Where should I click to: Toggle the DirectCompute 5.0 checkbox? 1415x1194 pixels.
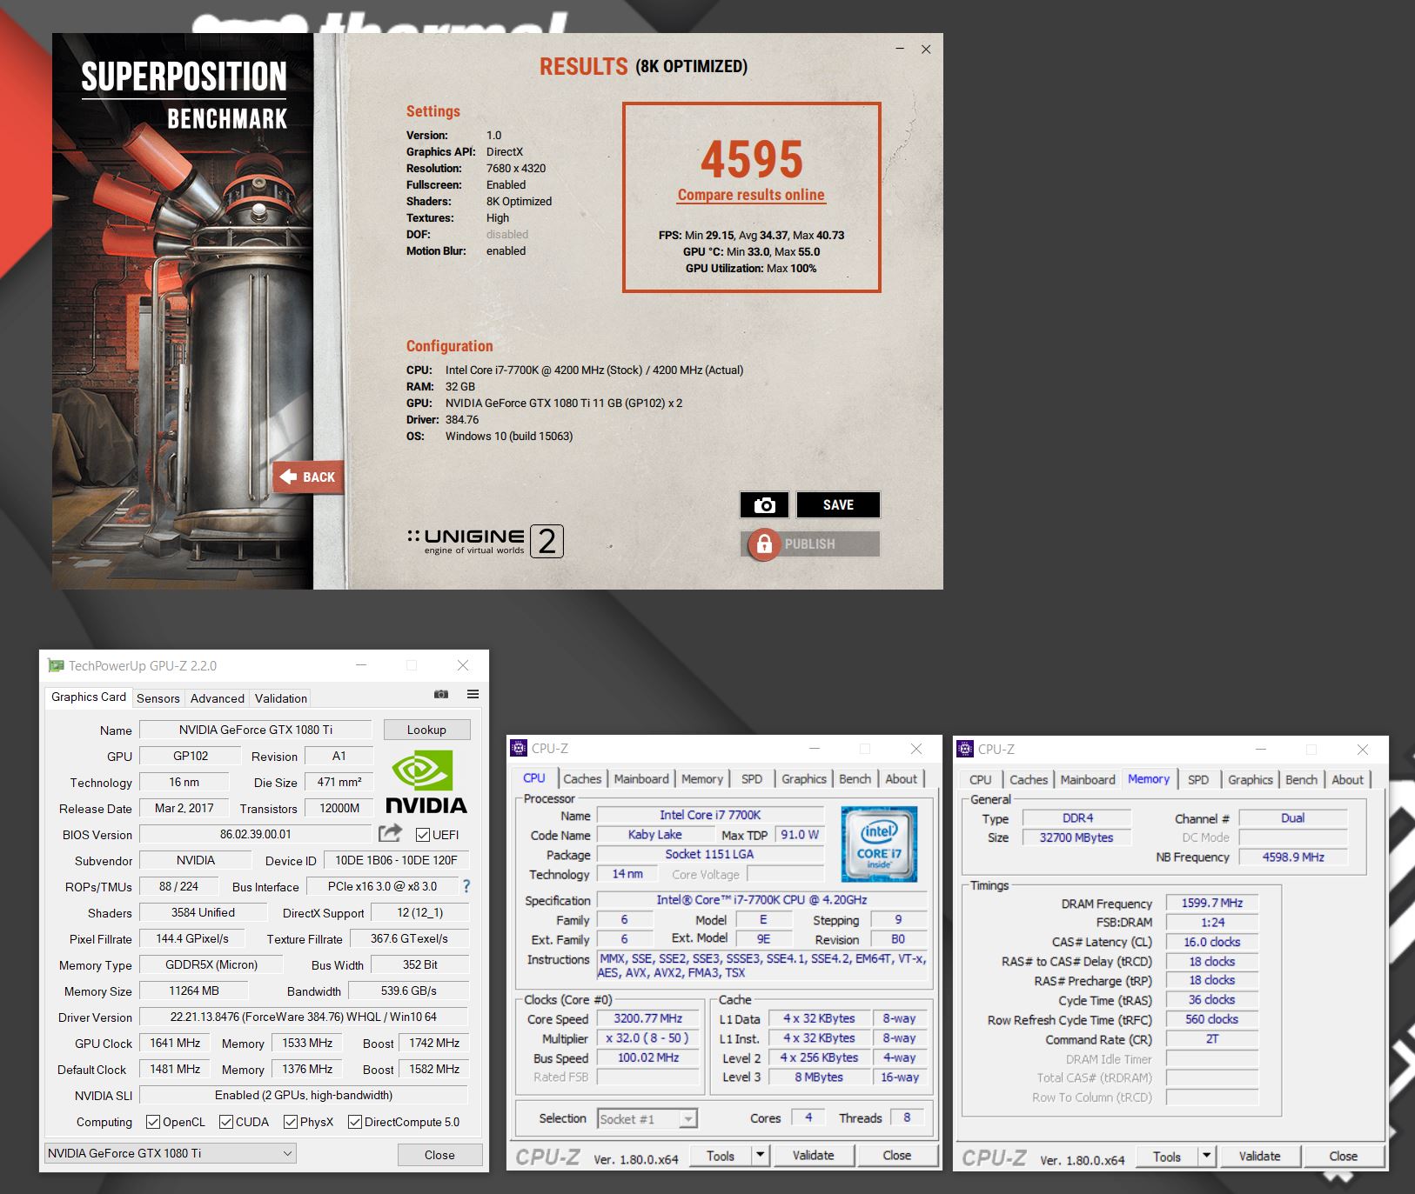point(355,1122)
